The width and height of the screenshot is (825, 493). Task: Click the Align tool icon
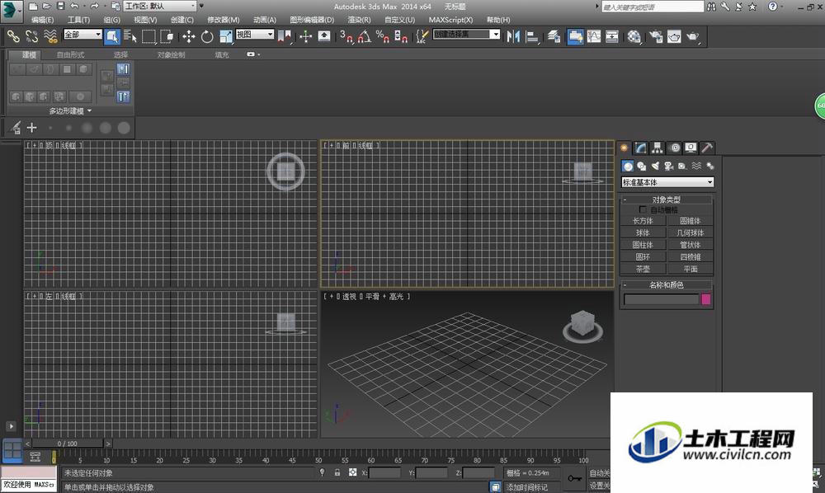click(532, 36)
